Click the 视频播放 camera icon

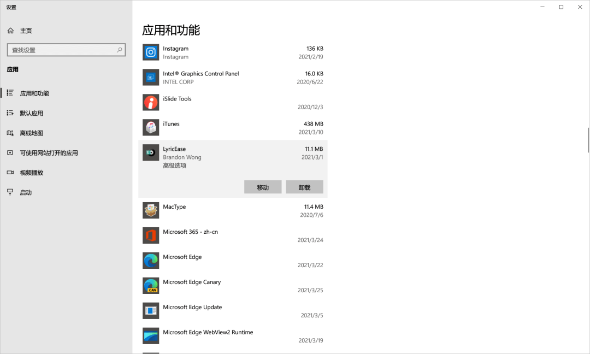click(10, 172)
